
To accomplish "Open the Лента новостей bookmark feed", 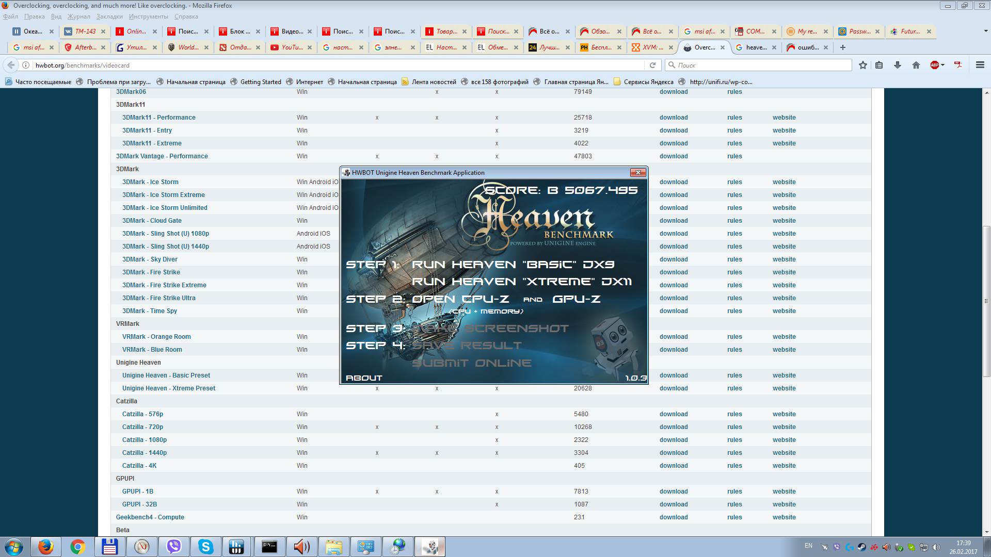I will 429,81.
